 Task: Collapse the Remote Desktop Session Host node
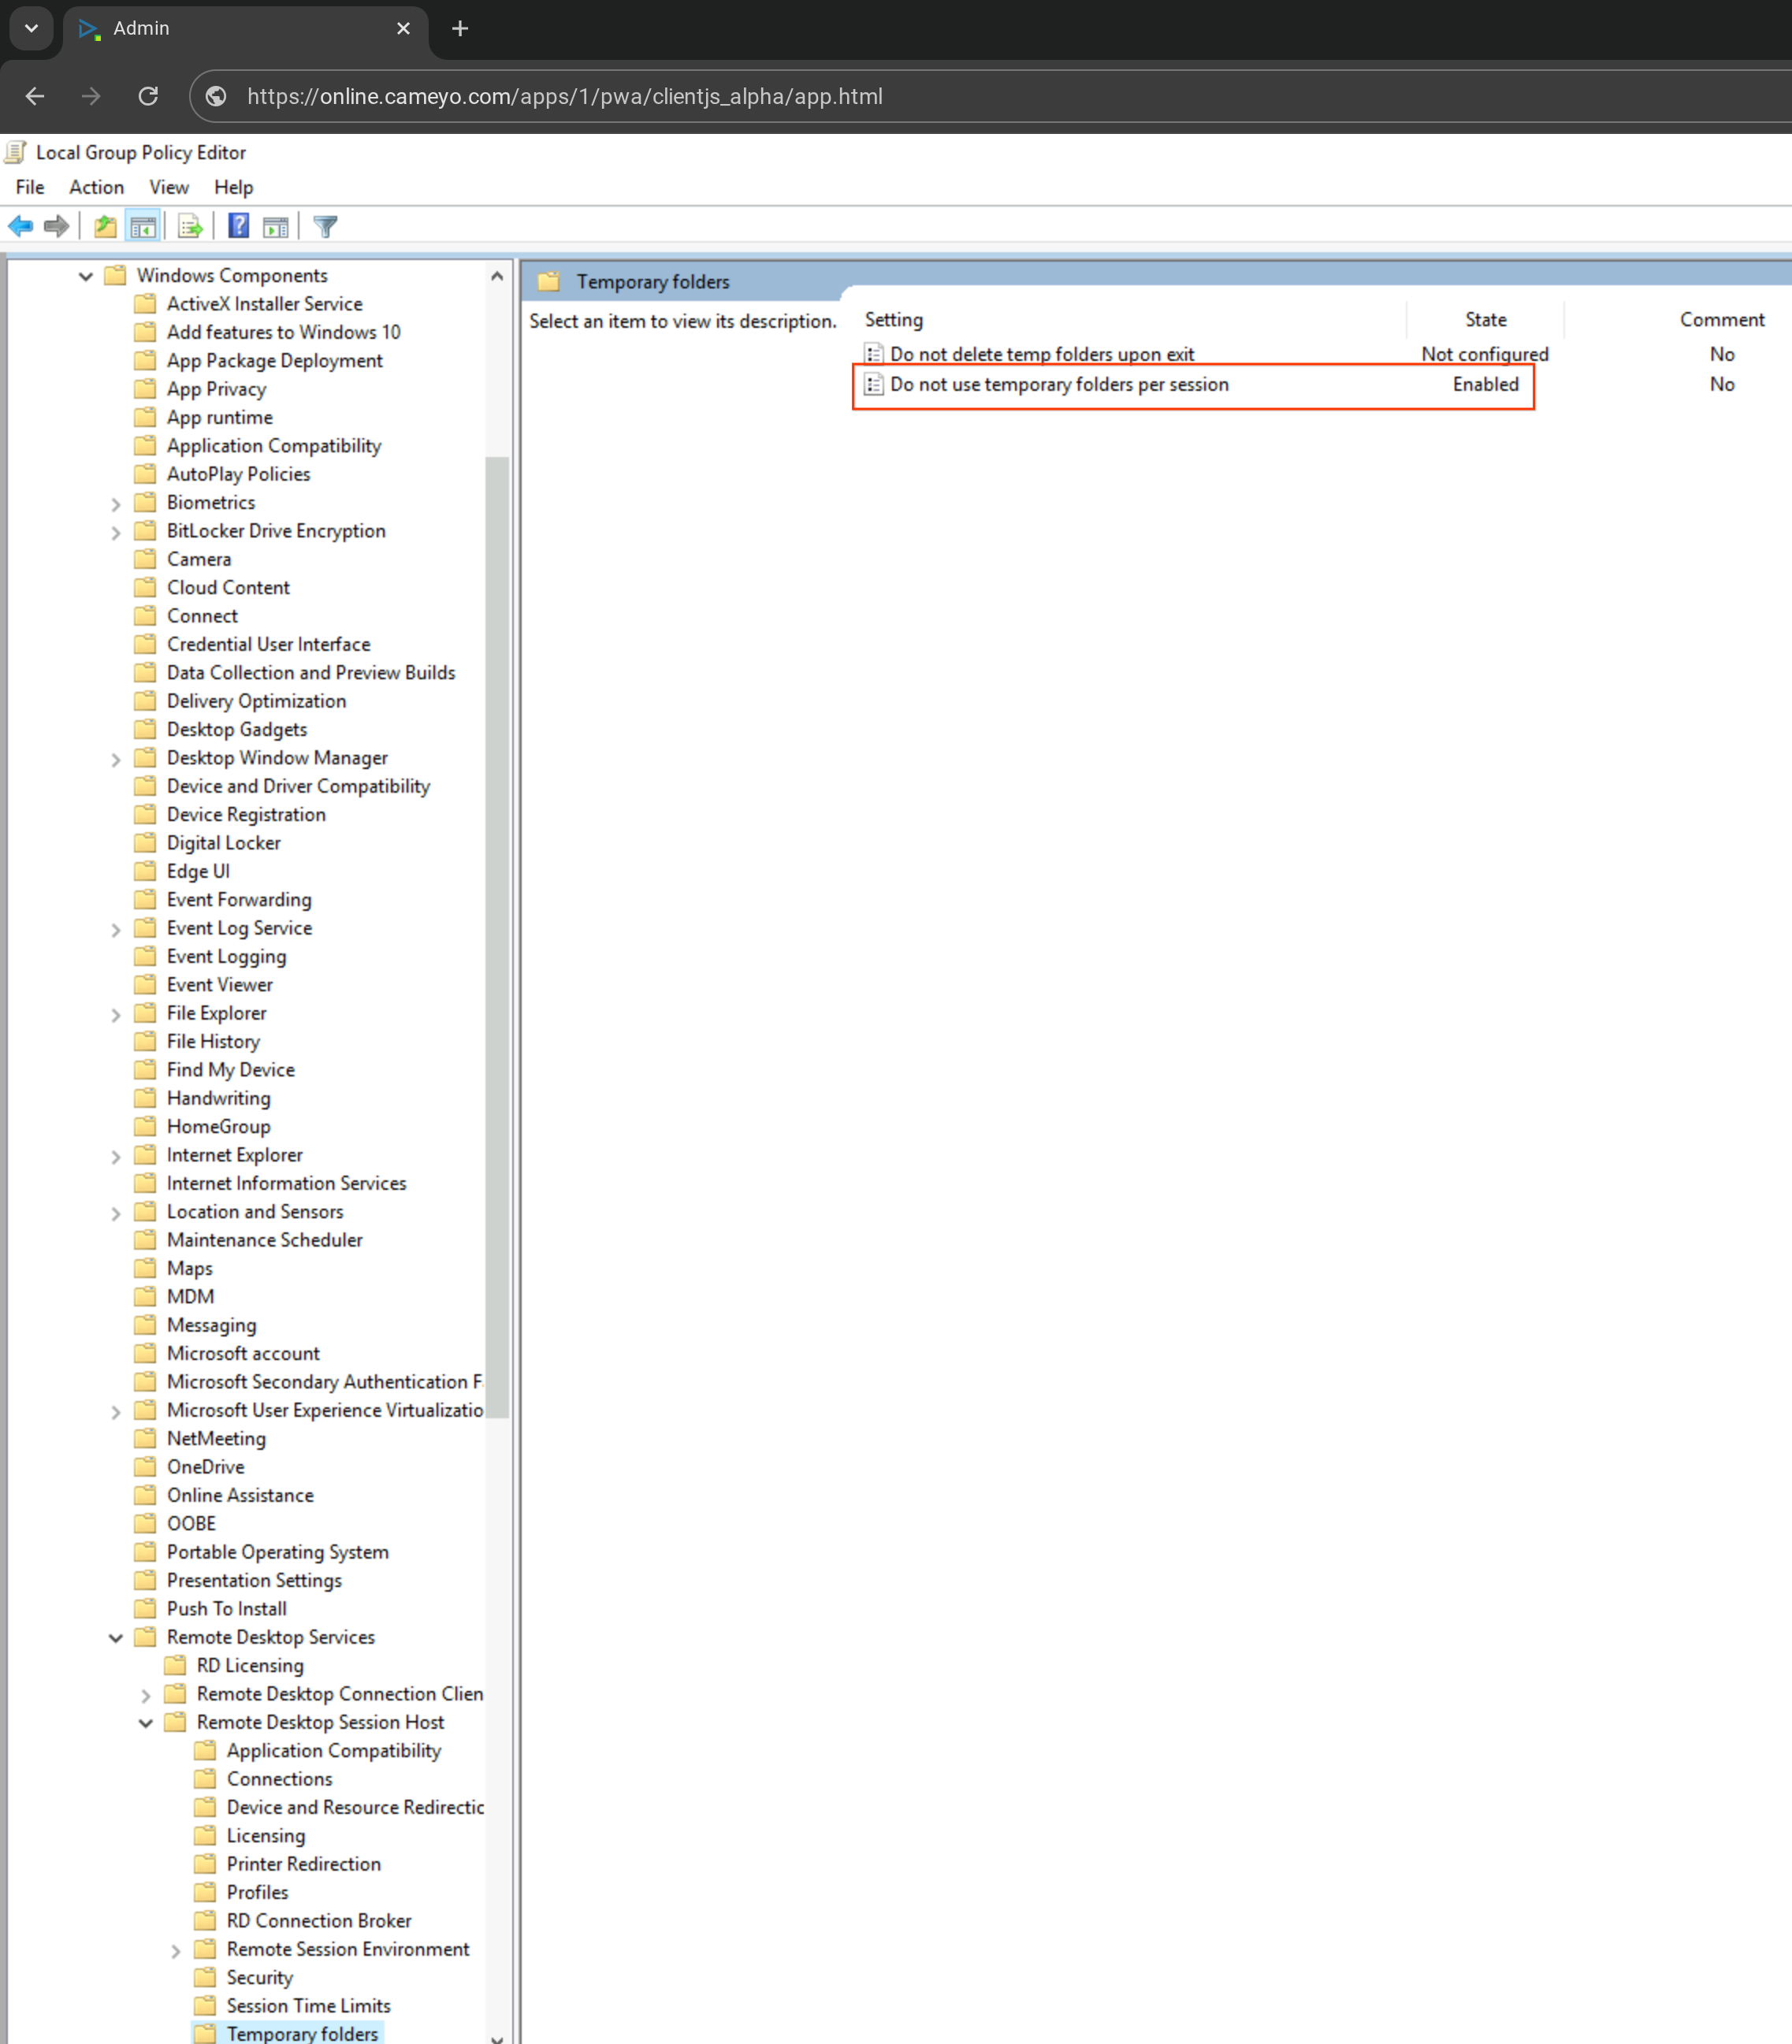tap(146, 1723)
